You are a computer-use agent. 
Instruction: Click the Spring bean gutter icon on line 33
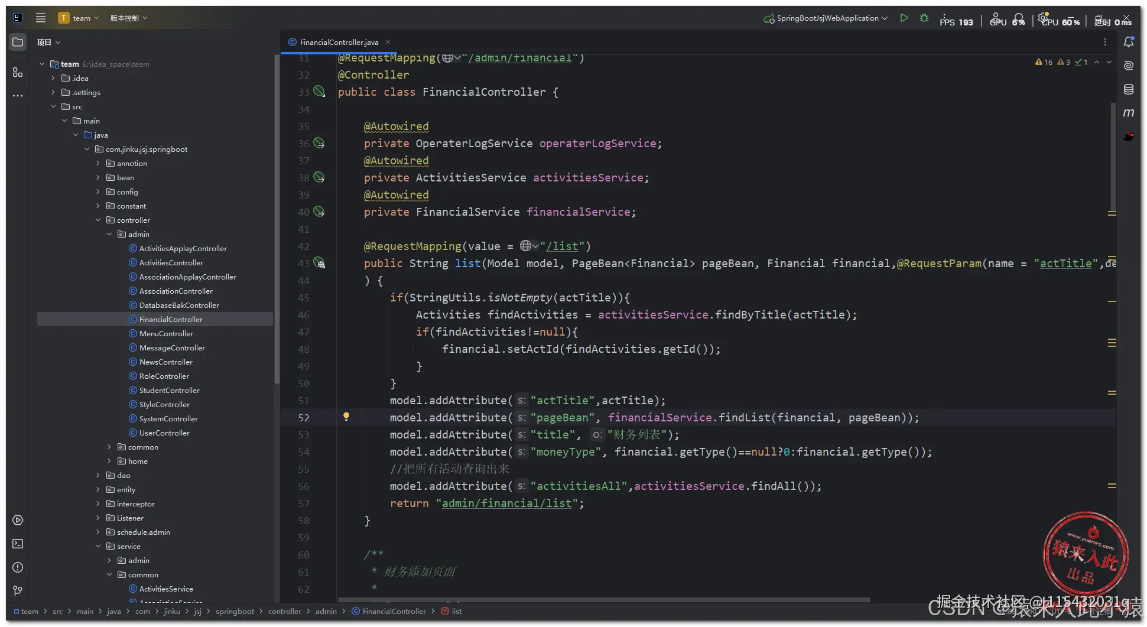(x=319, y=91)
